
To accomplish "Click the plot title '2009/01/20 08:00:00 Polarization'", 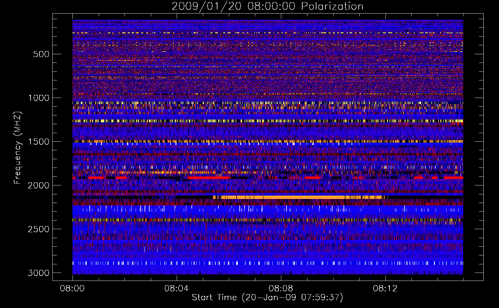I will pos(267,6).
